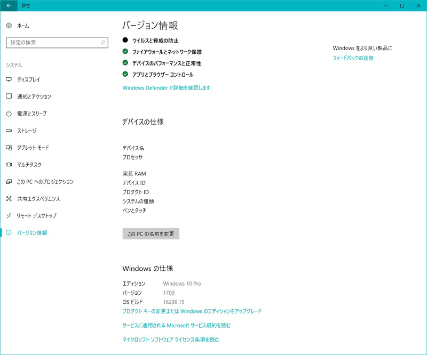Click the app & browser control check icon
427x355 pixels.
[x=125, y=74]
